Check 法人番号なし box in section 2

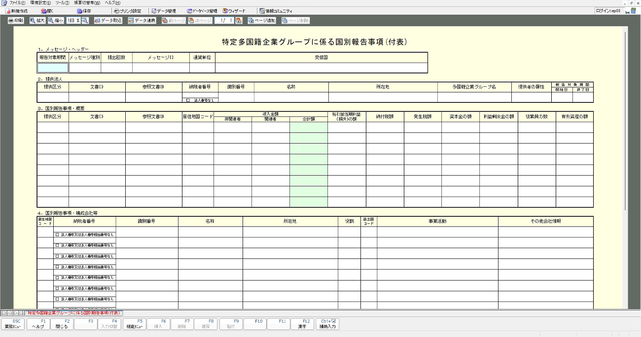(x=188, y=100)
